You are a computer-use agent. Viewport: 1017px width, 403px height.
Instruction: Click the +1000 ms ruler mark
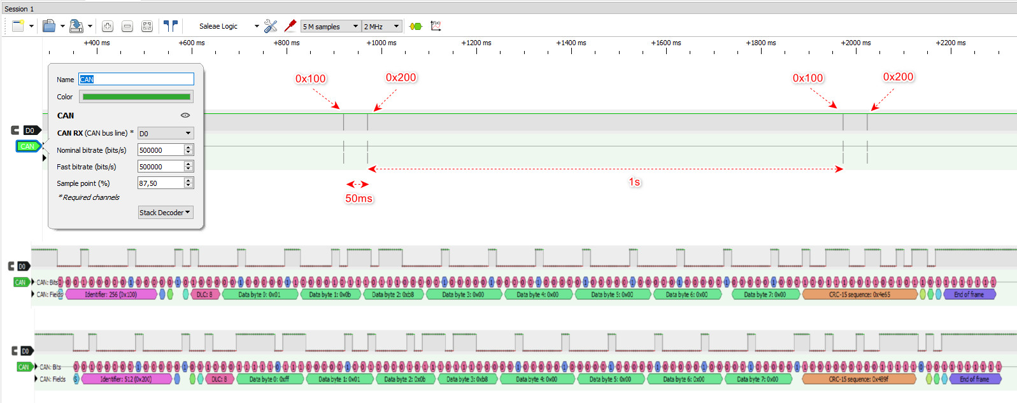(381, 43)
